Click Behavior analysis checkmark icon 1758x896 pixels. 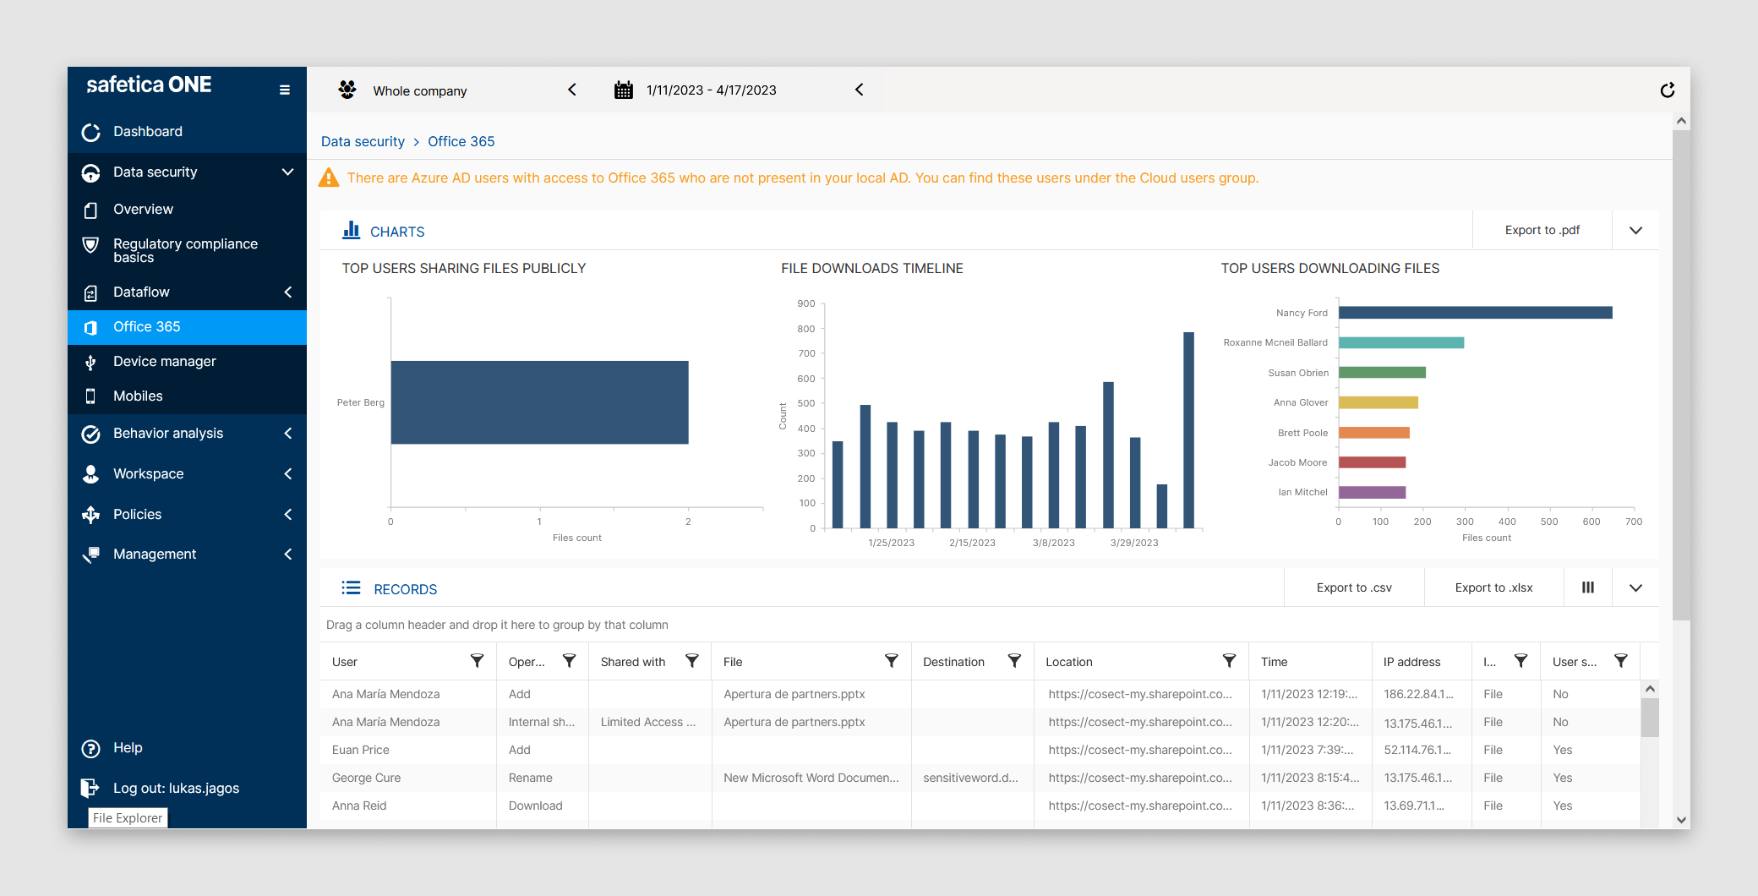[90, 434]
